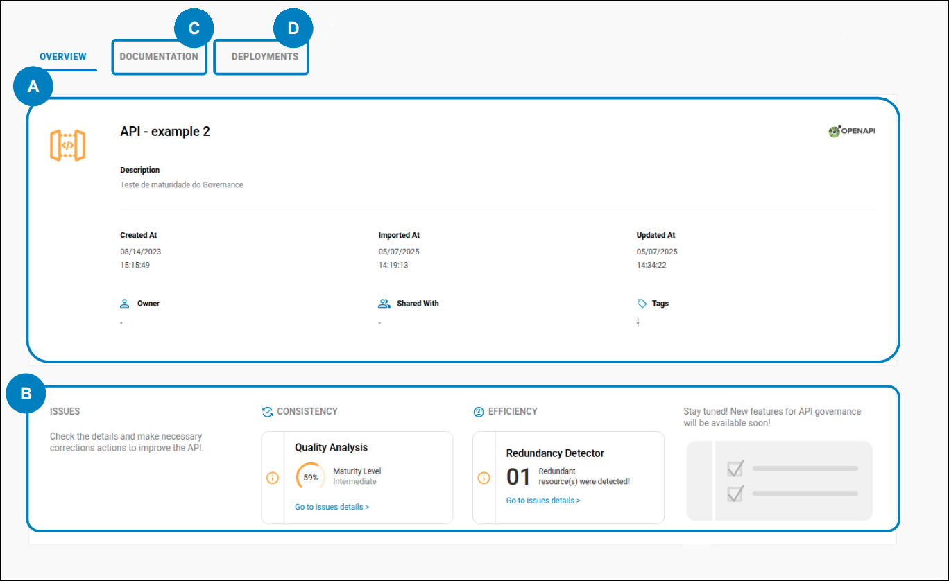Click the Efficiency gauge icon
Screen dimensions: 949x581
479,412
